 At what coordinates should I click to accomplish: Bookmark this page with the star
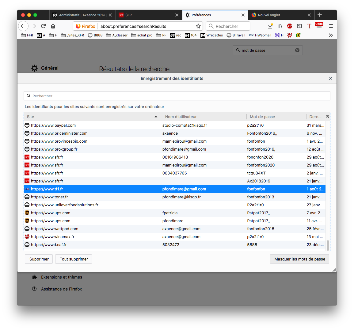click(198, 26)
